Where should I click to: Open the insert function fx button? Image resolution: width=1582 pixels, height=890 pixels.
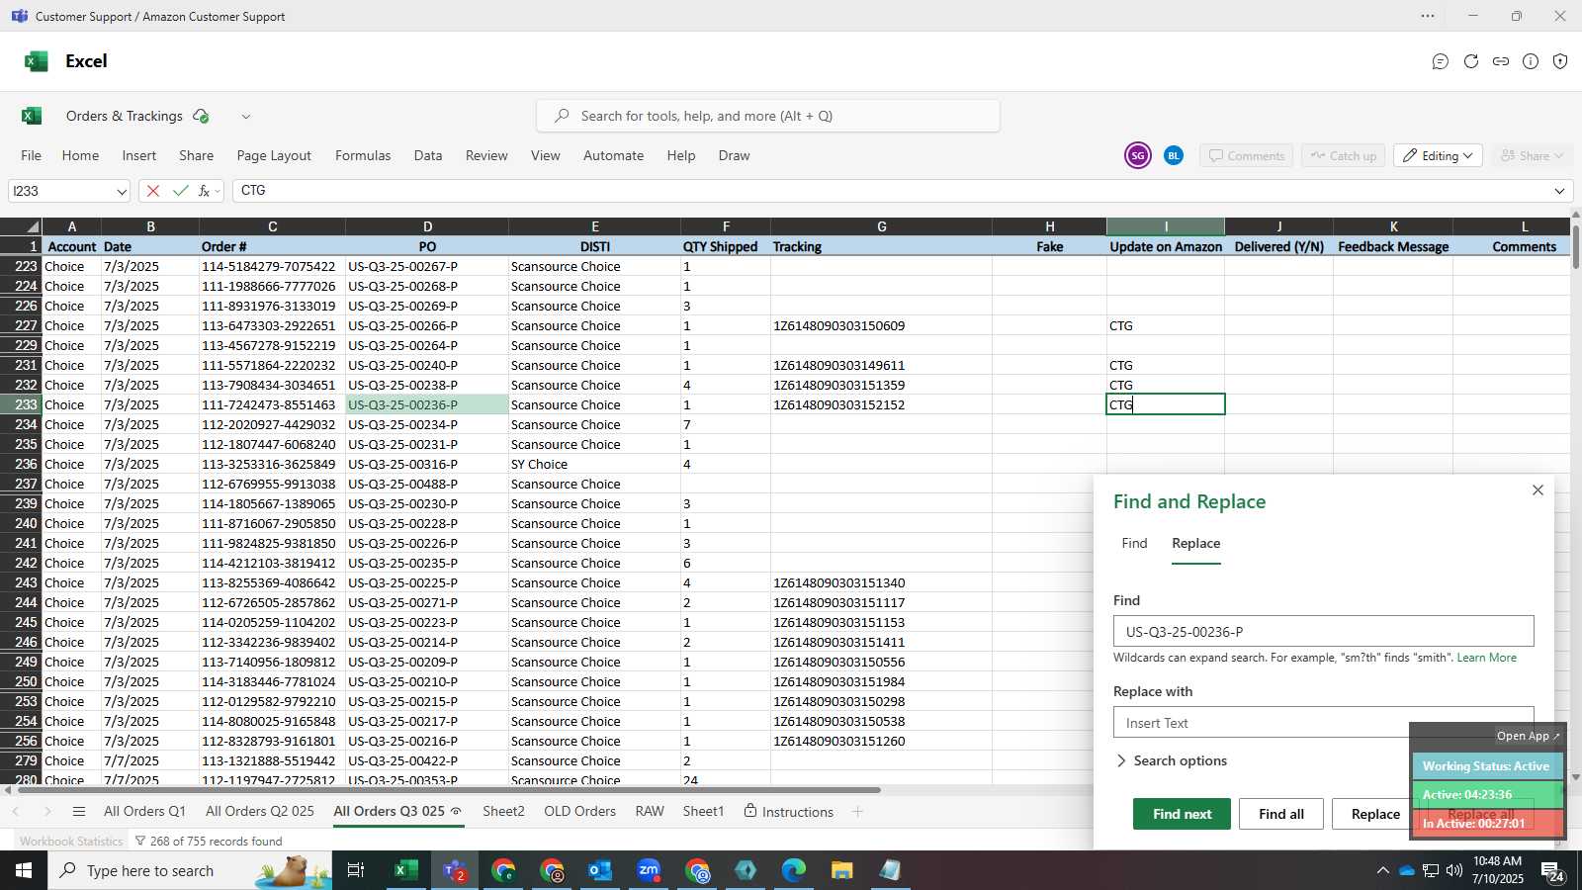click(x=204, y=191)
